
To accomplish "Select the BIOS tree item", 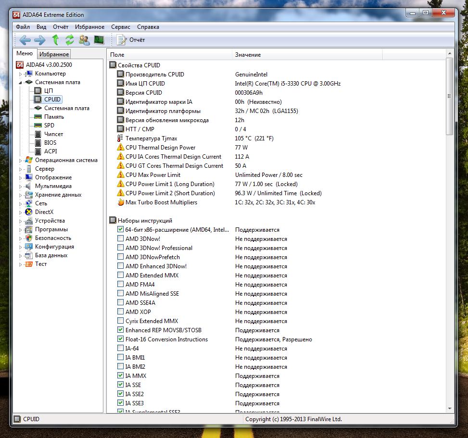I will (50, 143).
